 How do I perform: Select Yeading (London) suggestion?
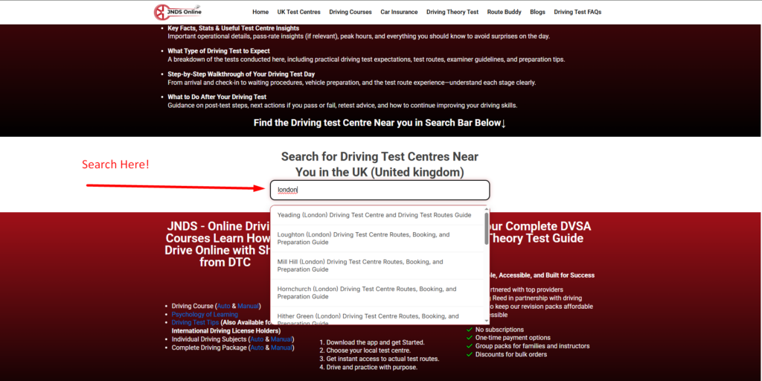[x=377, y=215]
